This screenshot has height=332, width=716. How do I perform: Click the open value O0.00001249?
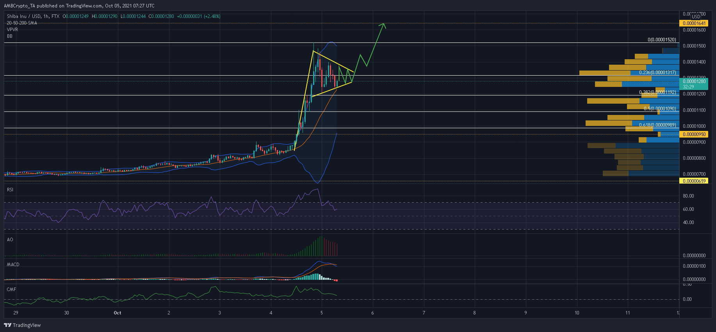[75, 16]
